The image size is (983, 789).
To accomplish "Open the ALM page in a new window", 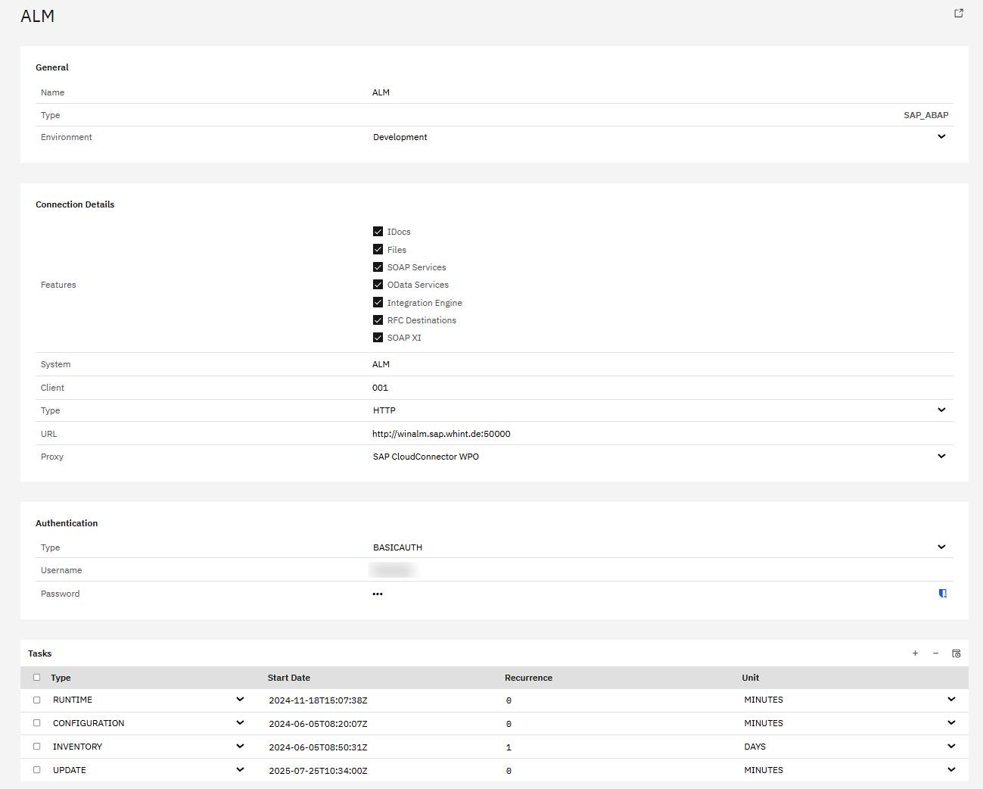I will (958, 14).
